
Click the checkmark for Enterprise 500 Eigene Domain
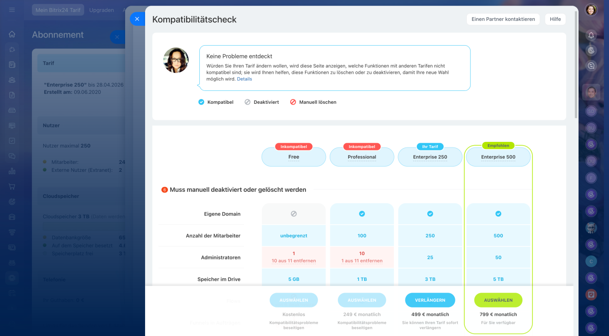[x=498, y=214]
